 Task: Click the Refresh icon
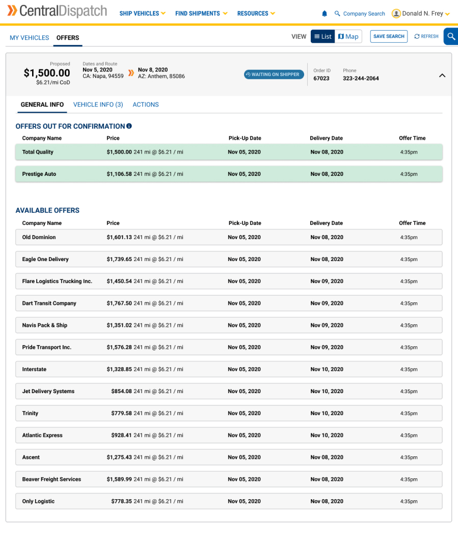click(417, 37)
